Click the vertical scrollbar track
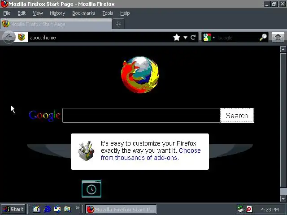 283,120
